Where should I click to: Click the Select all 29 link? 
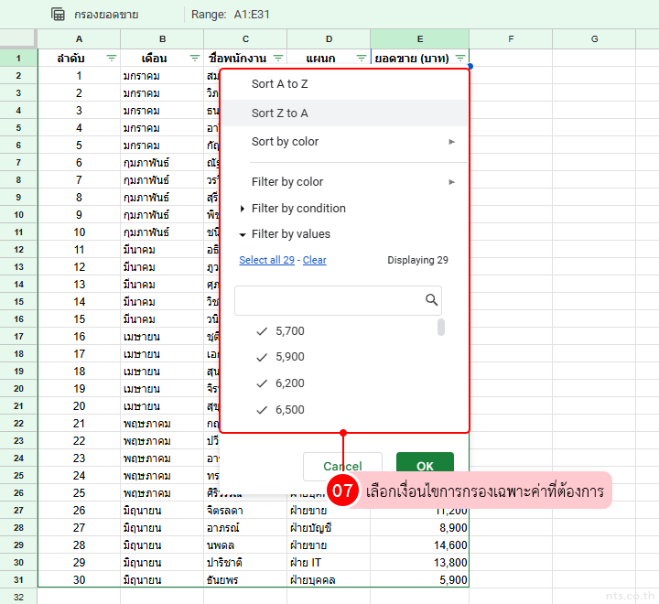tap(266, 261)
